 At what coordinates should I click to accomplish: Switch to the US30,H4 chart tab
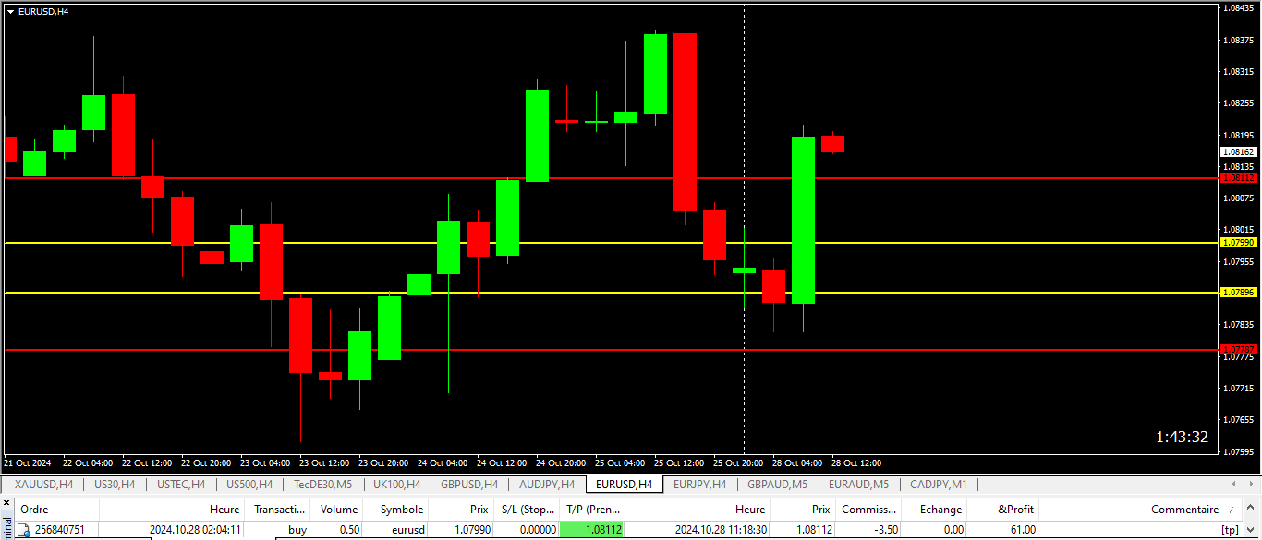pos(115,484)
